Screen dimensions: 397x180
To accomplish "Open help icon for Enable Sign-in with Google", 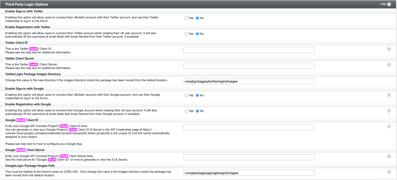I will click(389, 95).
